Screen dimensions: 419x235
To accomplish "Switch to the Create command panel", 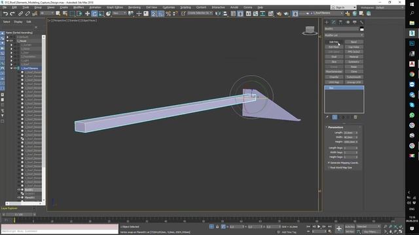I will click(x=327, y=22).
